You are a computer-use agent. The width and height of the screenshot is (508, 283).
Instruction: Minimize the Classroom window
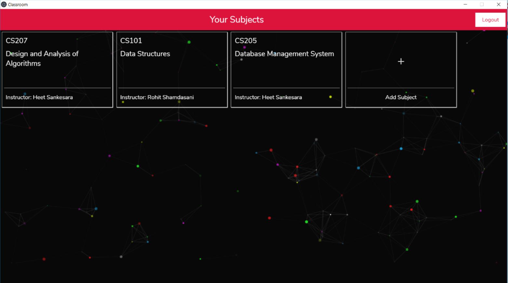[x=465, y=5]
